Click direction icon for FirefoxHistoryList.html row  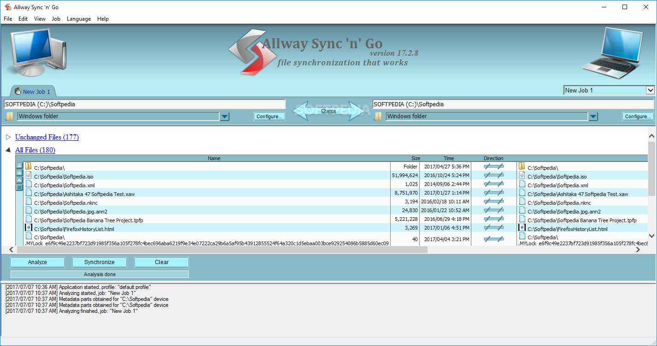pyautogui.click(x=493, y=228)
